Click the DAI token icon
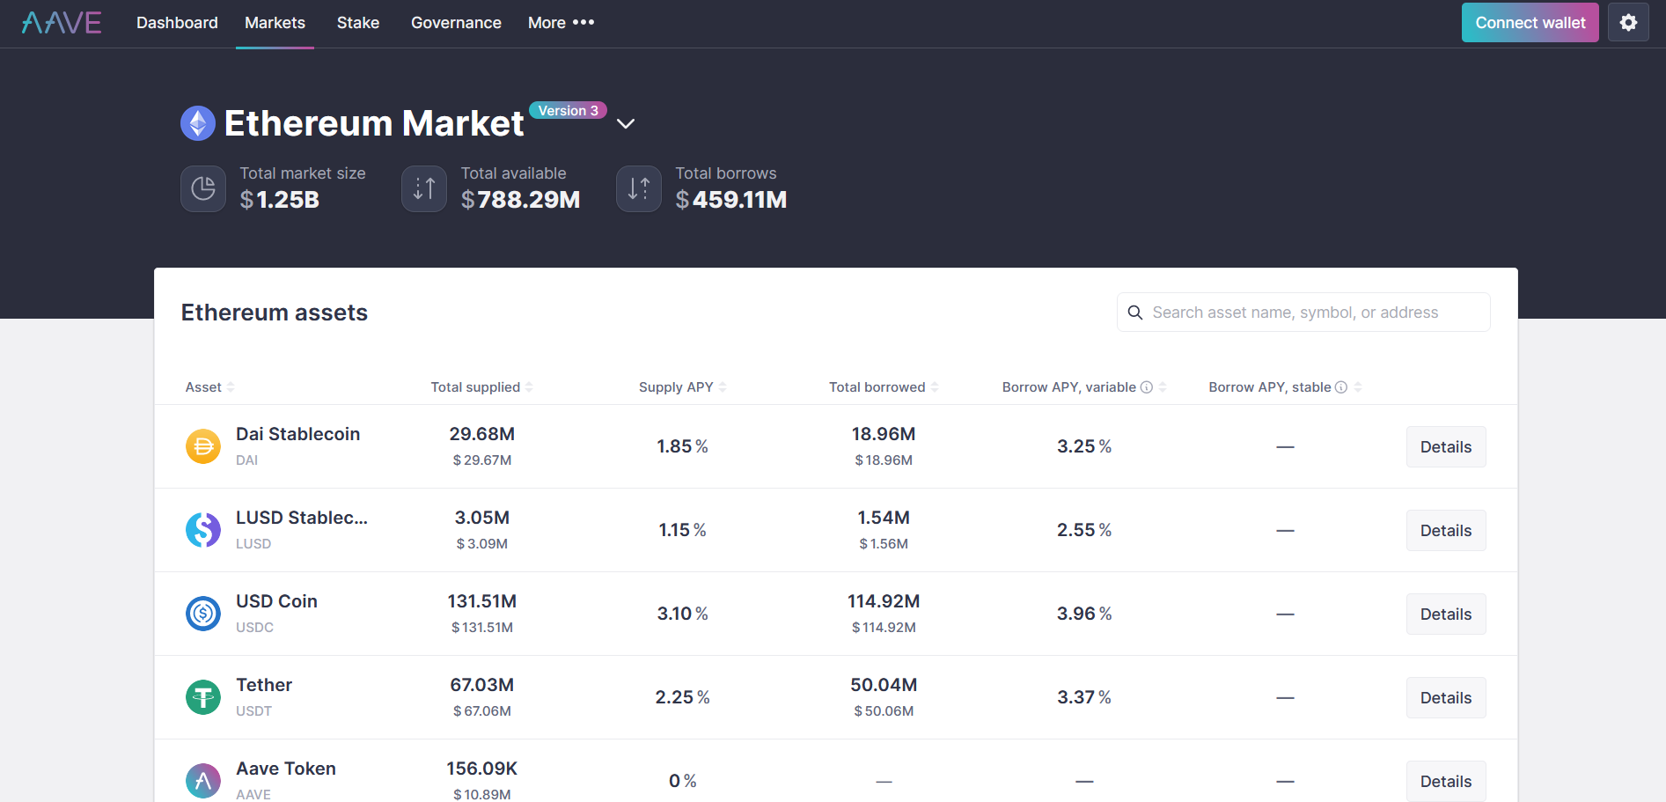1666x802 pixels. tap(203, 446)
